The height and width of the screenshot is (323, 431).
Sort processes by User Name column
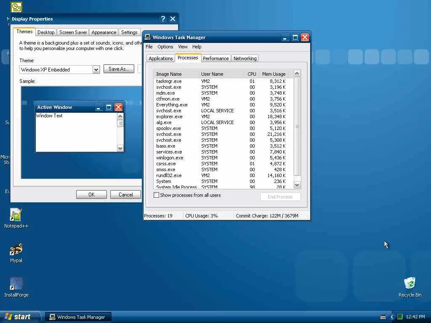point(221,74)
